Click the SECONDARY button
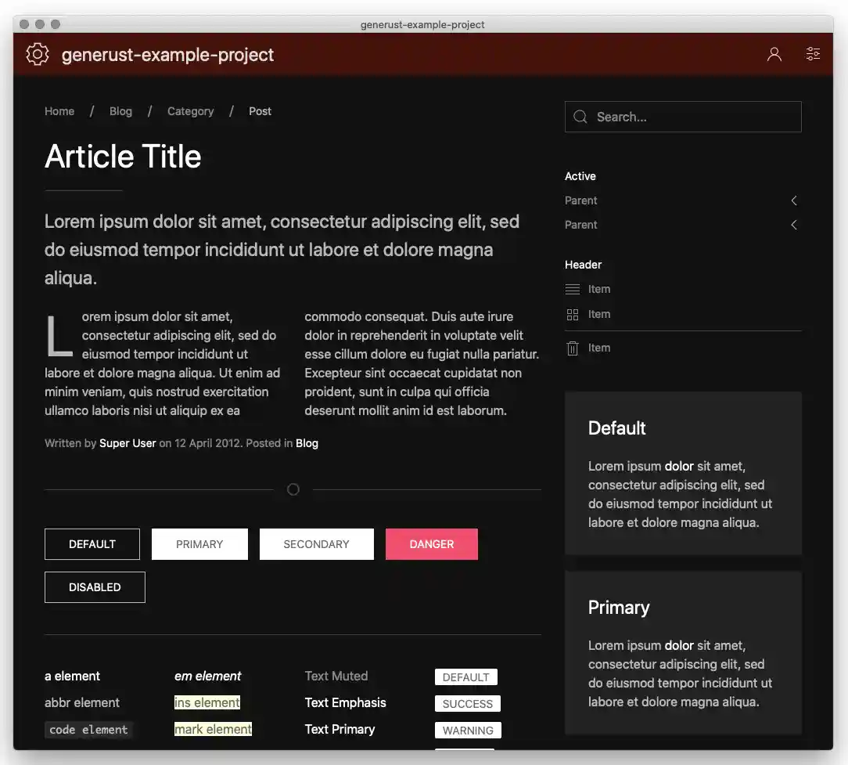The height and width of the screenshot is (765, 848). click(x=316, y=544)
